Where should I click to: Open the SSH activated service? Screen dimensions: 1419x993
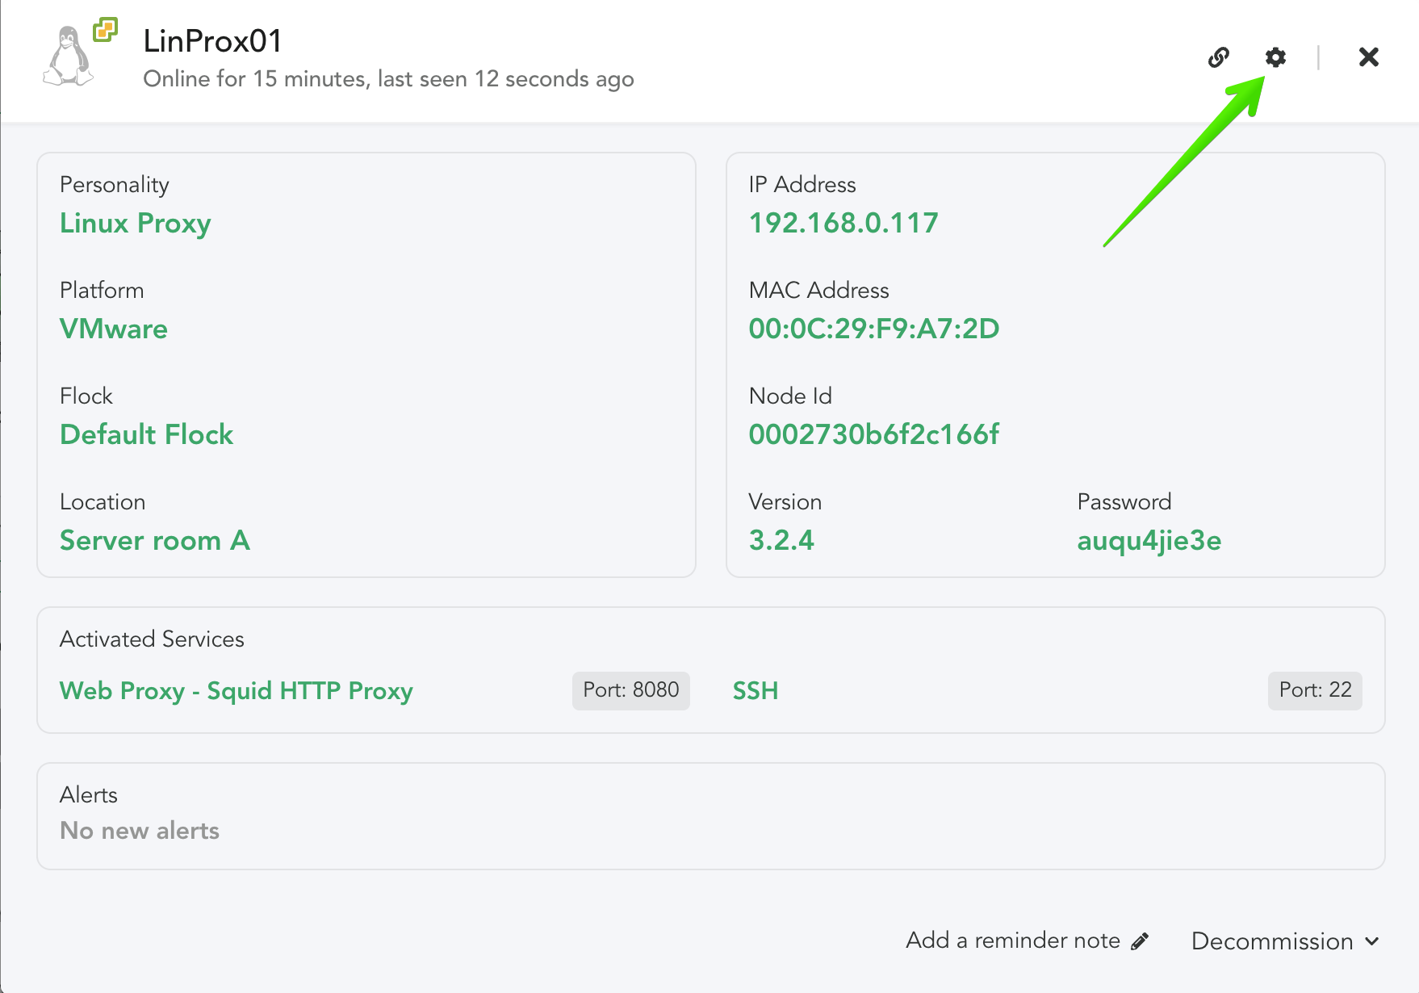pyautogui.click(x=756, y=691)
